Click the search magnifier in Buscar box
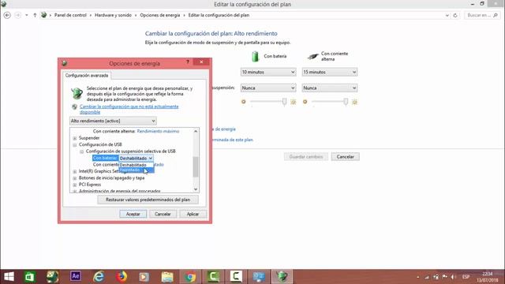Image resolution: width=505 pixels, height=284 pixels. 496,15
